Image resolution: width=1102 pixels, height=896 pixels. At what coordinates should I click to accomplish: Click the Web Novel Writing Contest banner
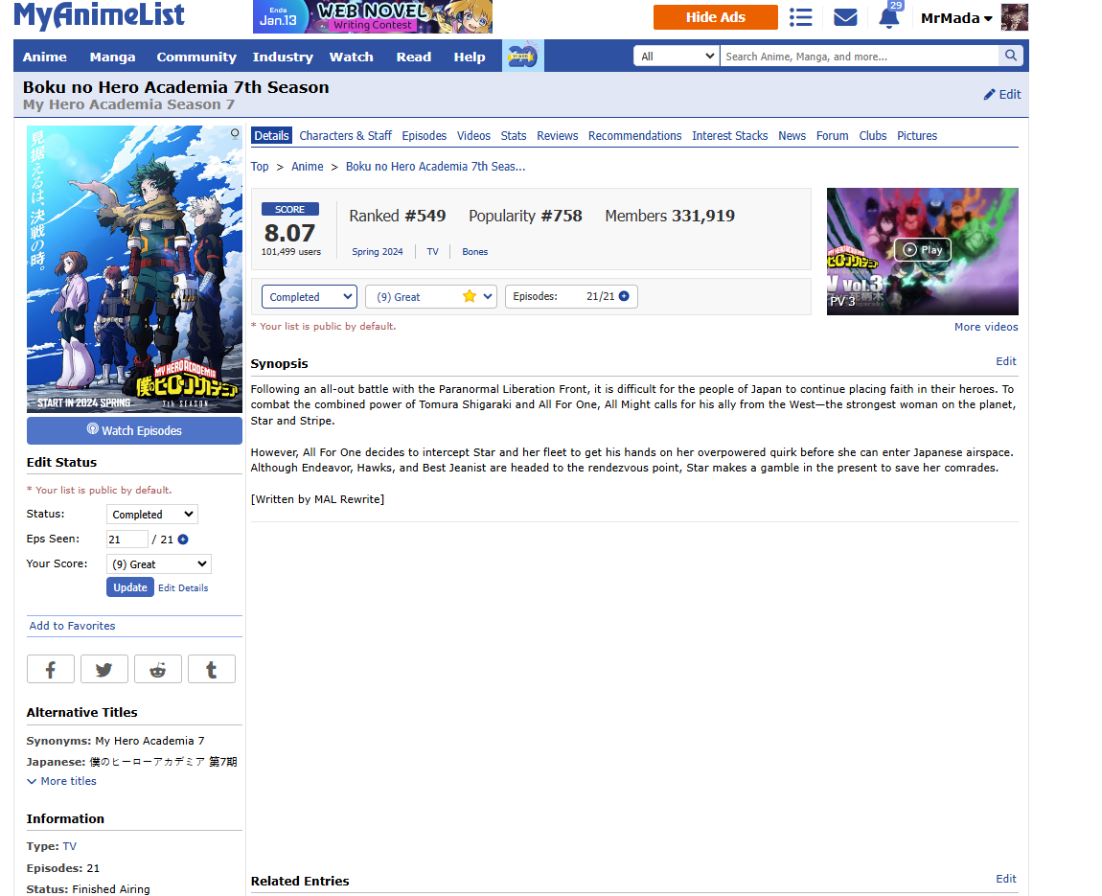373,17
